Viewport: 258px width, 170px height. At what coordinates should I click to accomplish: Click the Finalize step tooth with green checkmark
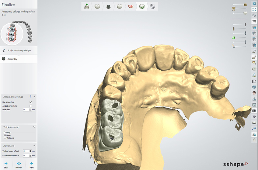click(141, 6)
